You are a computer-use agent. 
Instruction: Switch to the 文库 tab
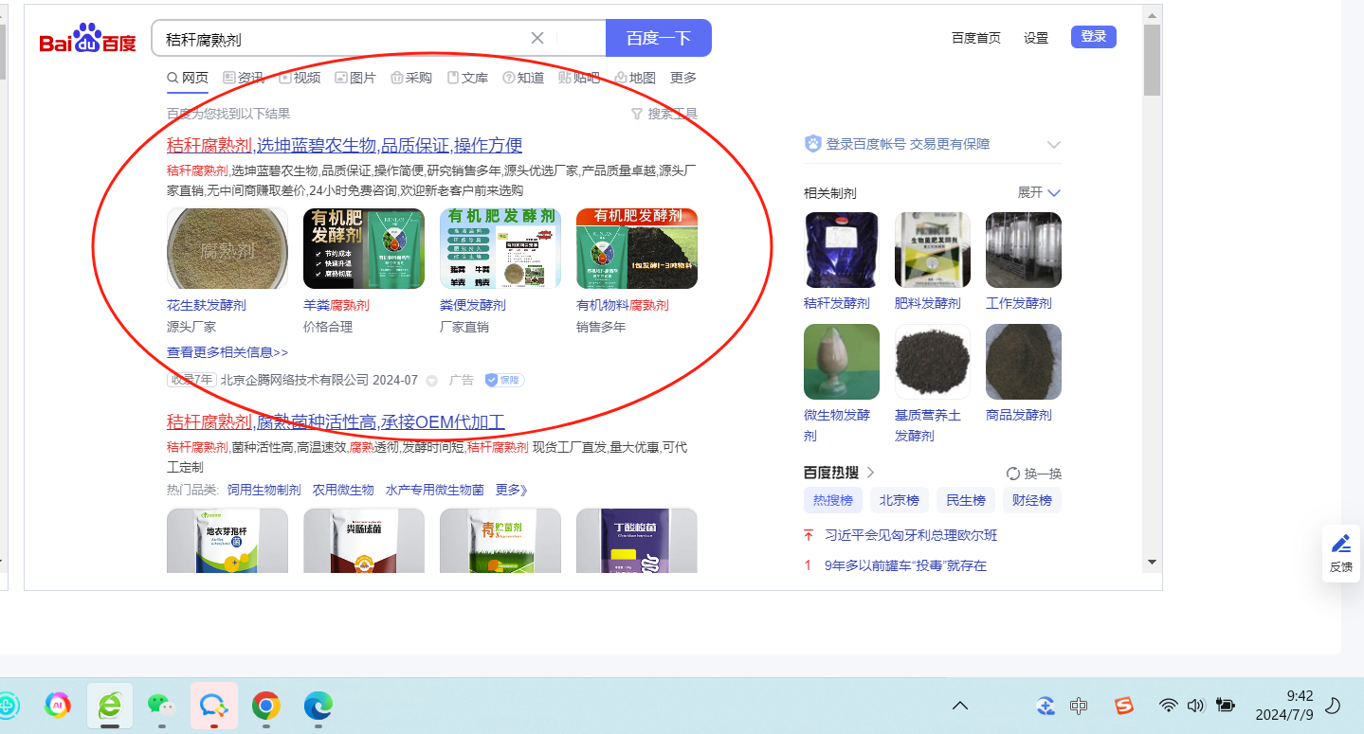[467, 78]
